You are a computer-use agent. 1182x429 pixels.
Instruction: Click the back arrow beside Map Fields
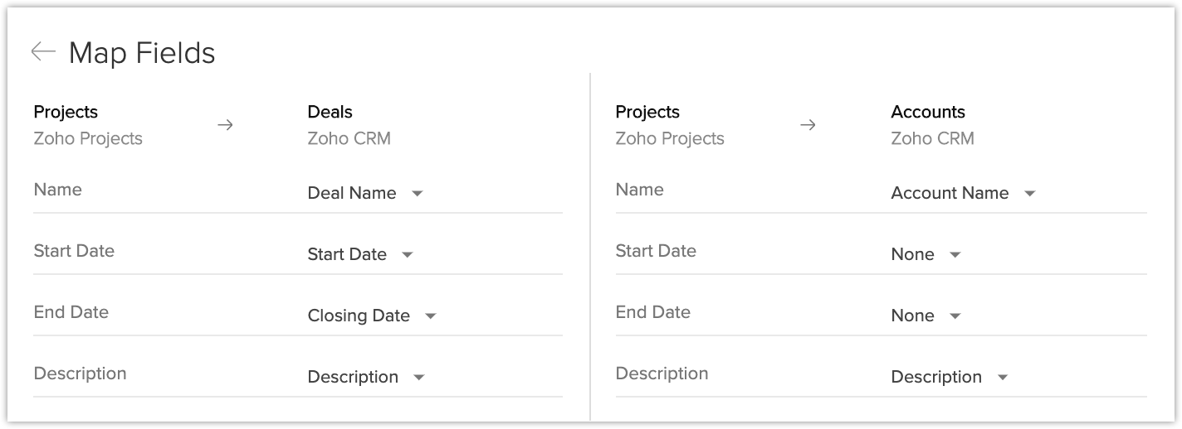pyautogui.click(x=42, y=52)
